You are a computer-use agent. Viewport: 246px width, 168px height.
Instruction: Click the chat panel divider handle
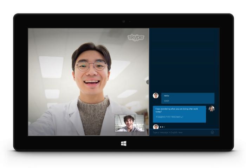(148, 82)
